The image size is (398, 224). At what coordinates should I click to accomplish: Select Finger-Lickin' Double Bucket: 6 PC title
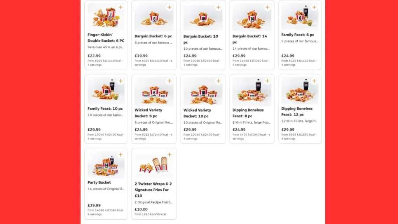[x=106, y=38]
